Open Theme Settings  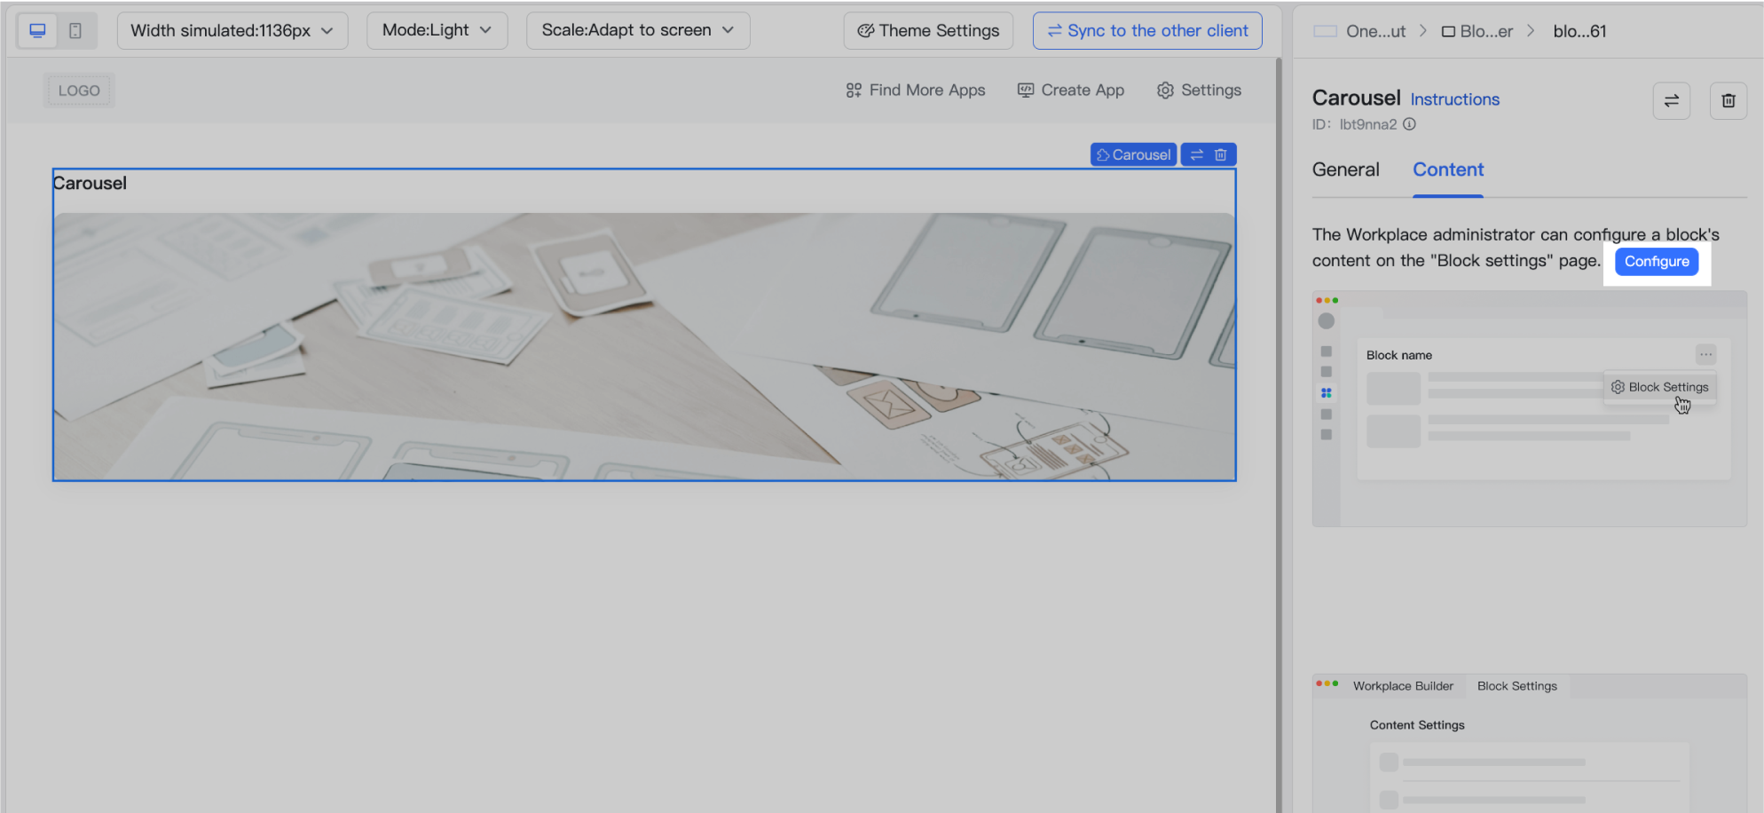coord(928,30)
